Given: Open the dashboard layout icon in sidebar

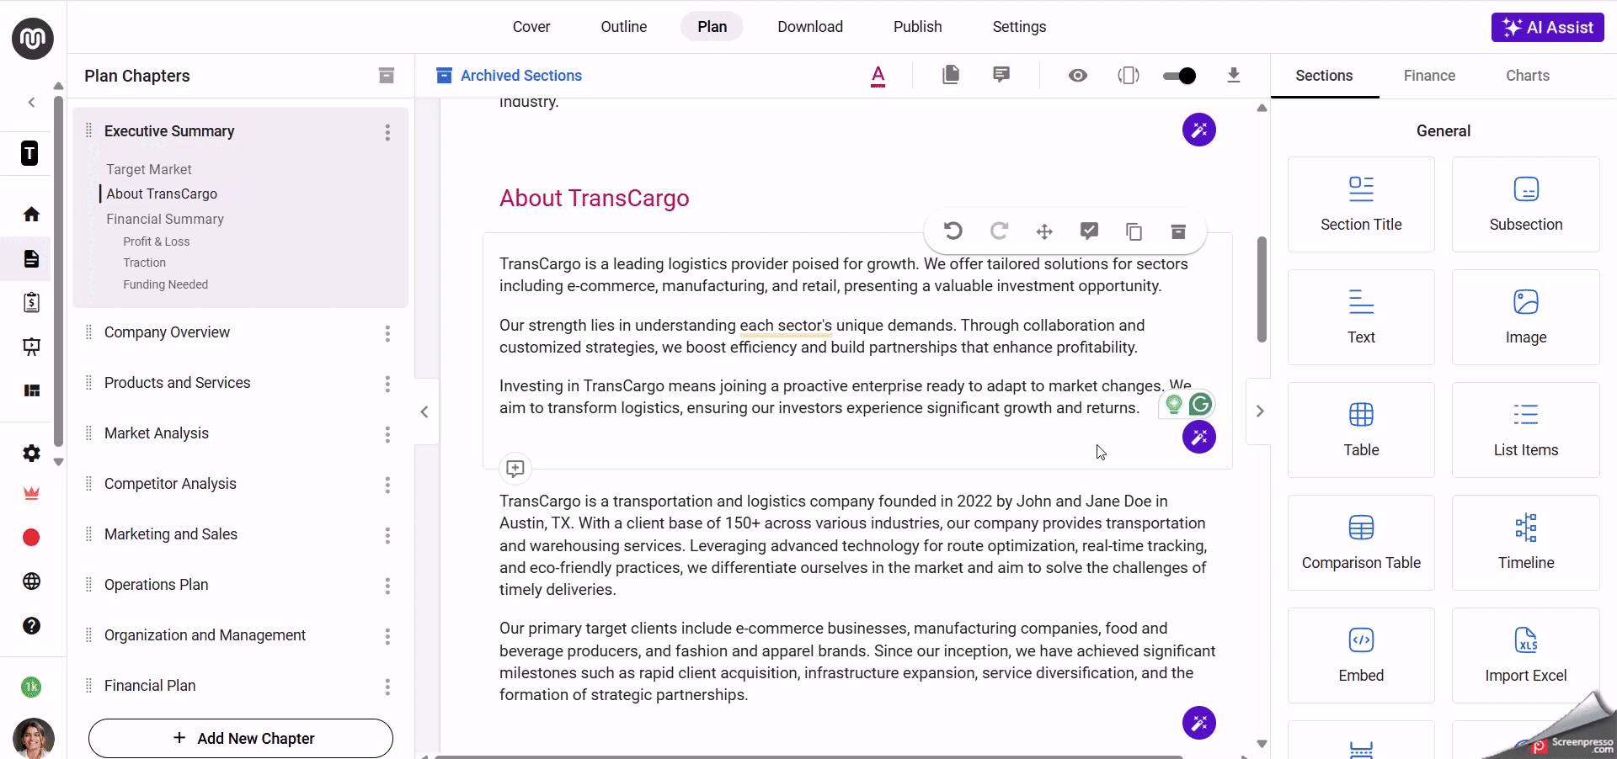Looking at the screenshot, I should [31, 390].
